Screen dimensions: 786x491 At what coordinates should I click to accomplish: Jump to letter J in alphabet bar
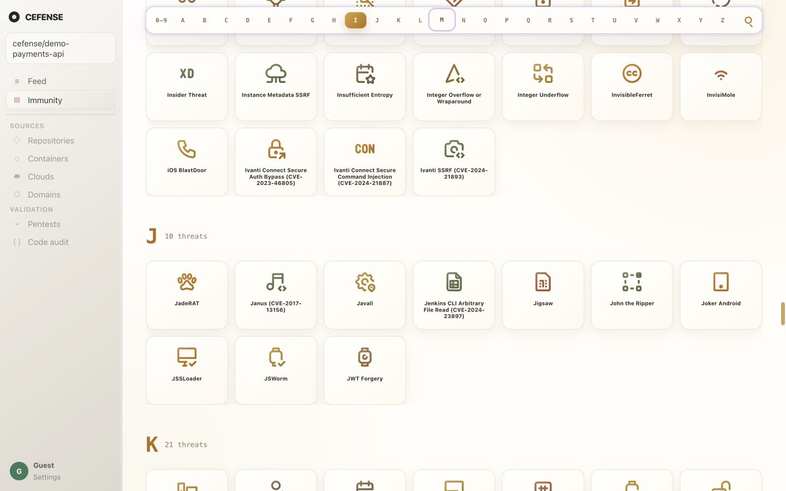[x=377, y=20]
